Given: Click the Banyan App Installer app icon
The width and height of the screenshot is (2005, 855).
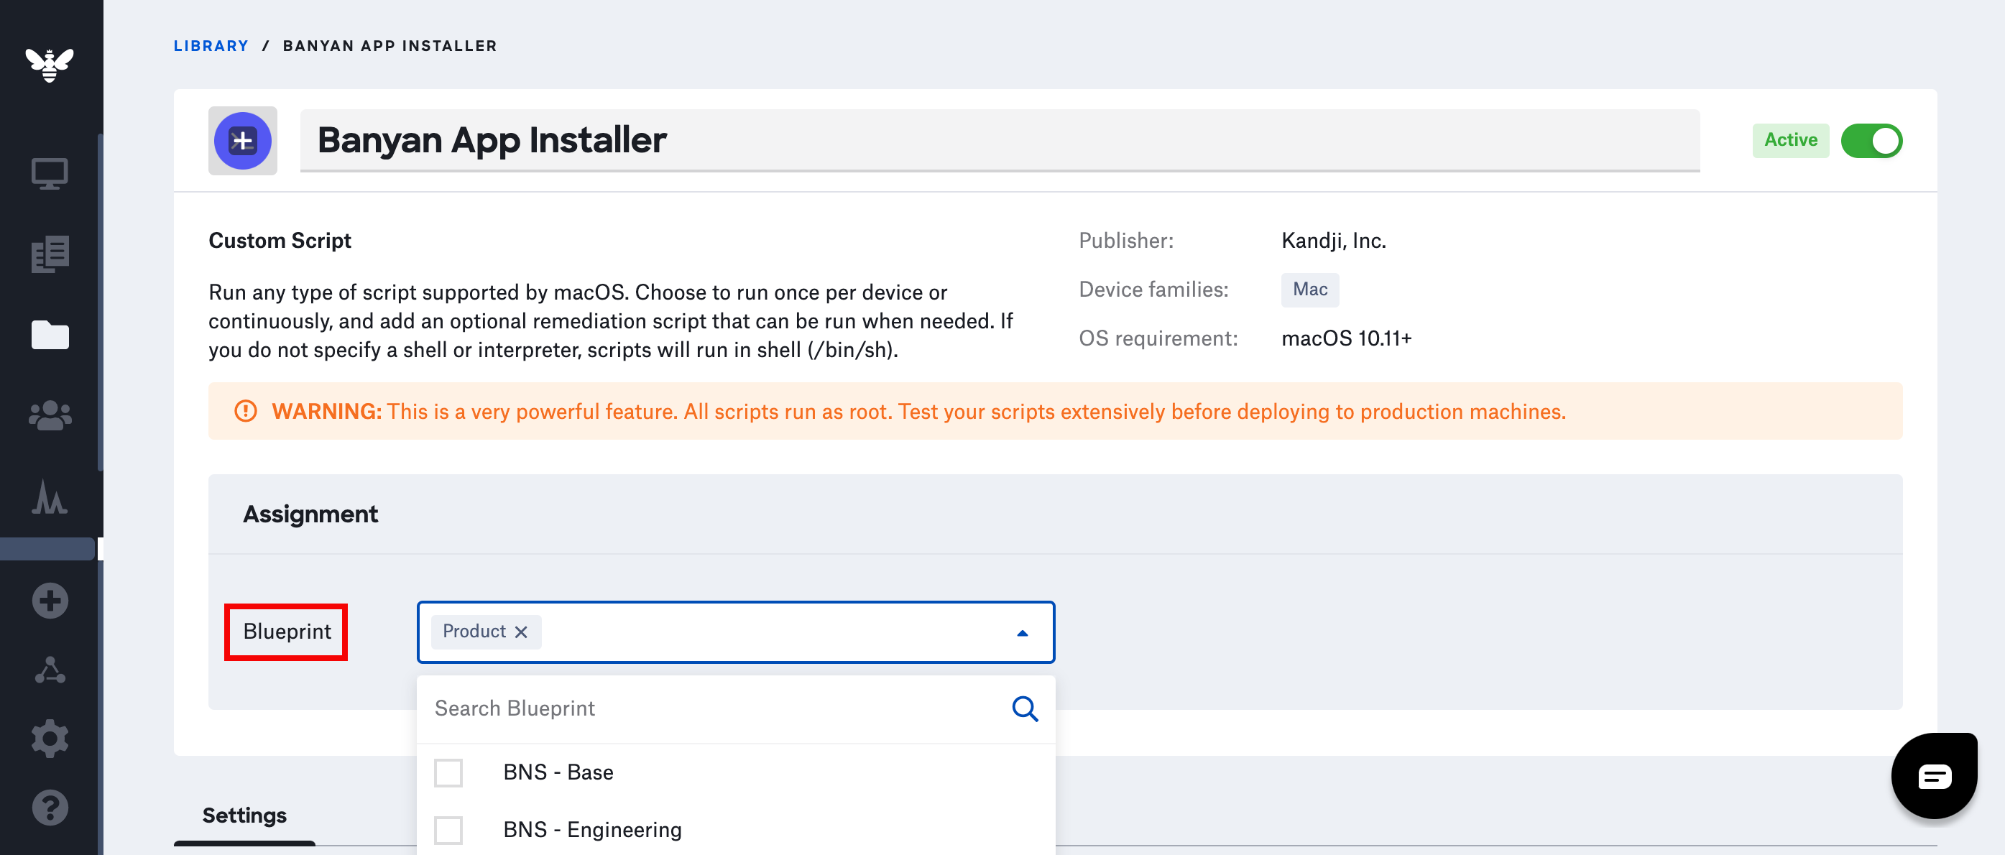Looking at the screenshot, I should 243,141.
